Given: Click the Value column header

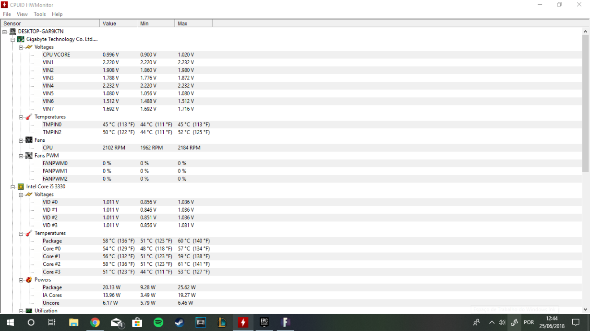Looking at the screenshot, I should 119,23.
